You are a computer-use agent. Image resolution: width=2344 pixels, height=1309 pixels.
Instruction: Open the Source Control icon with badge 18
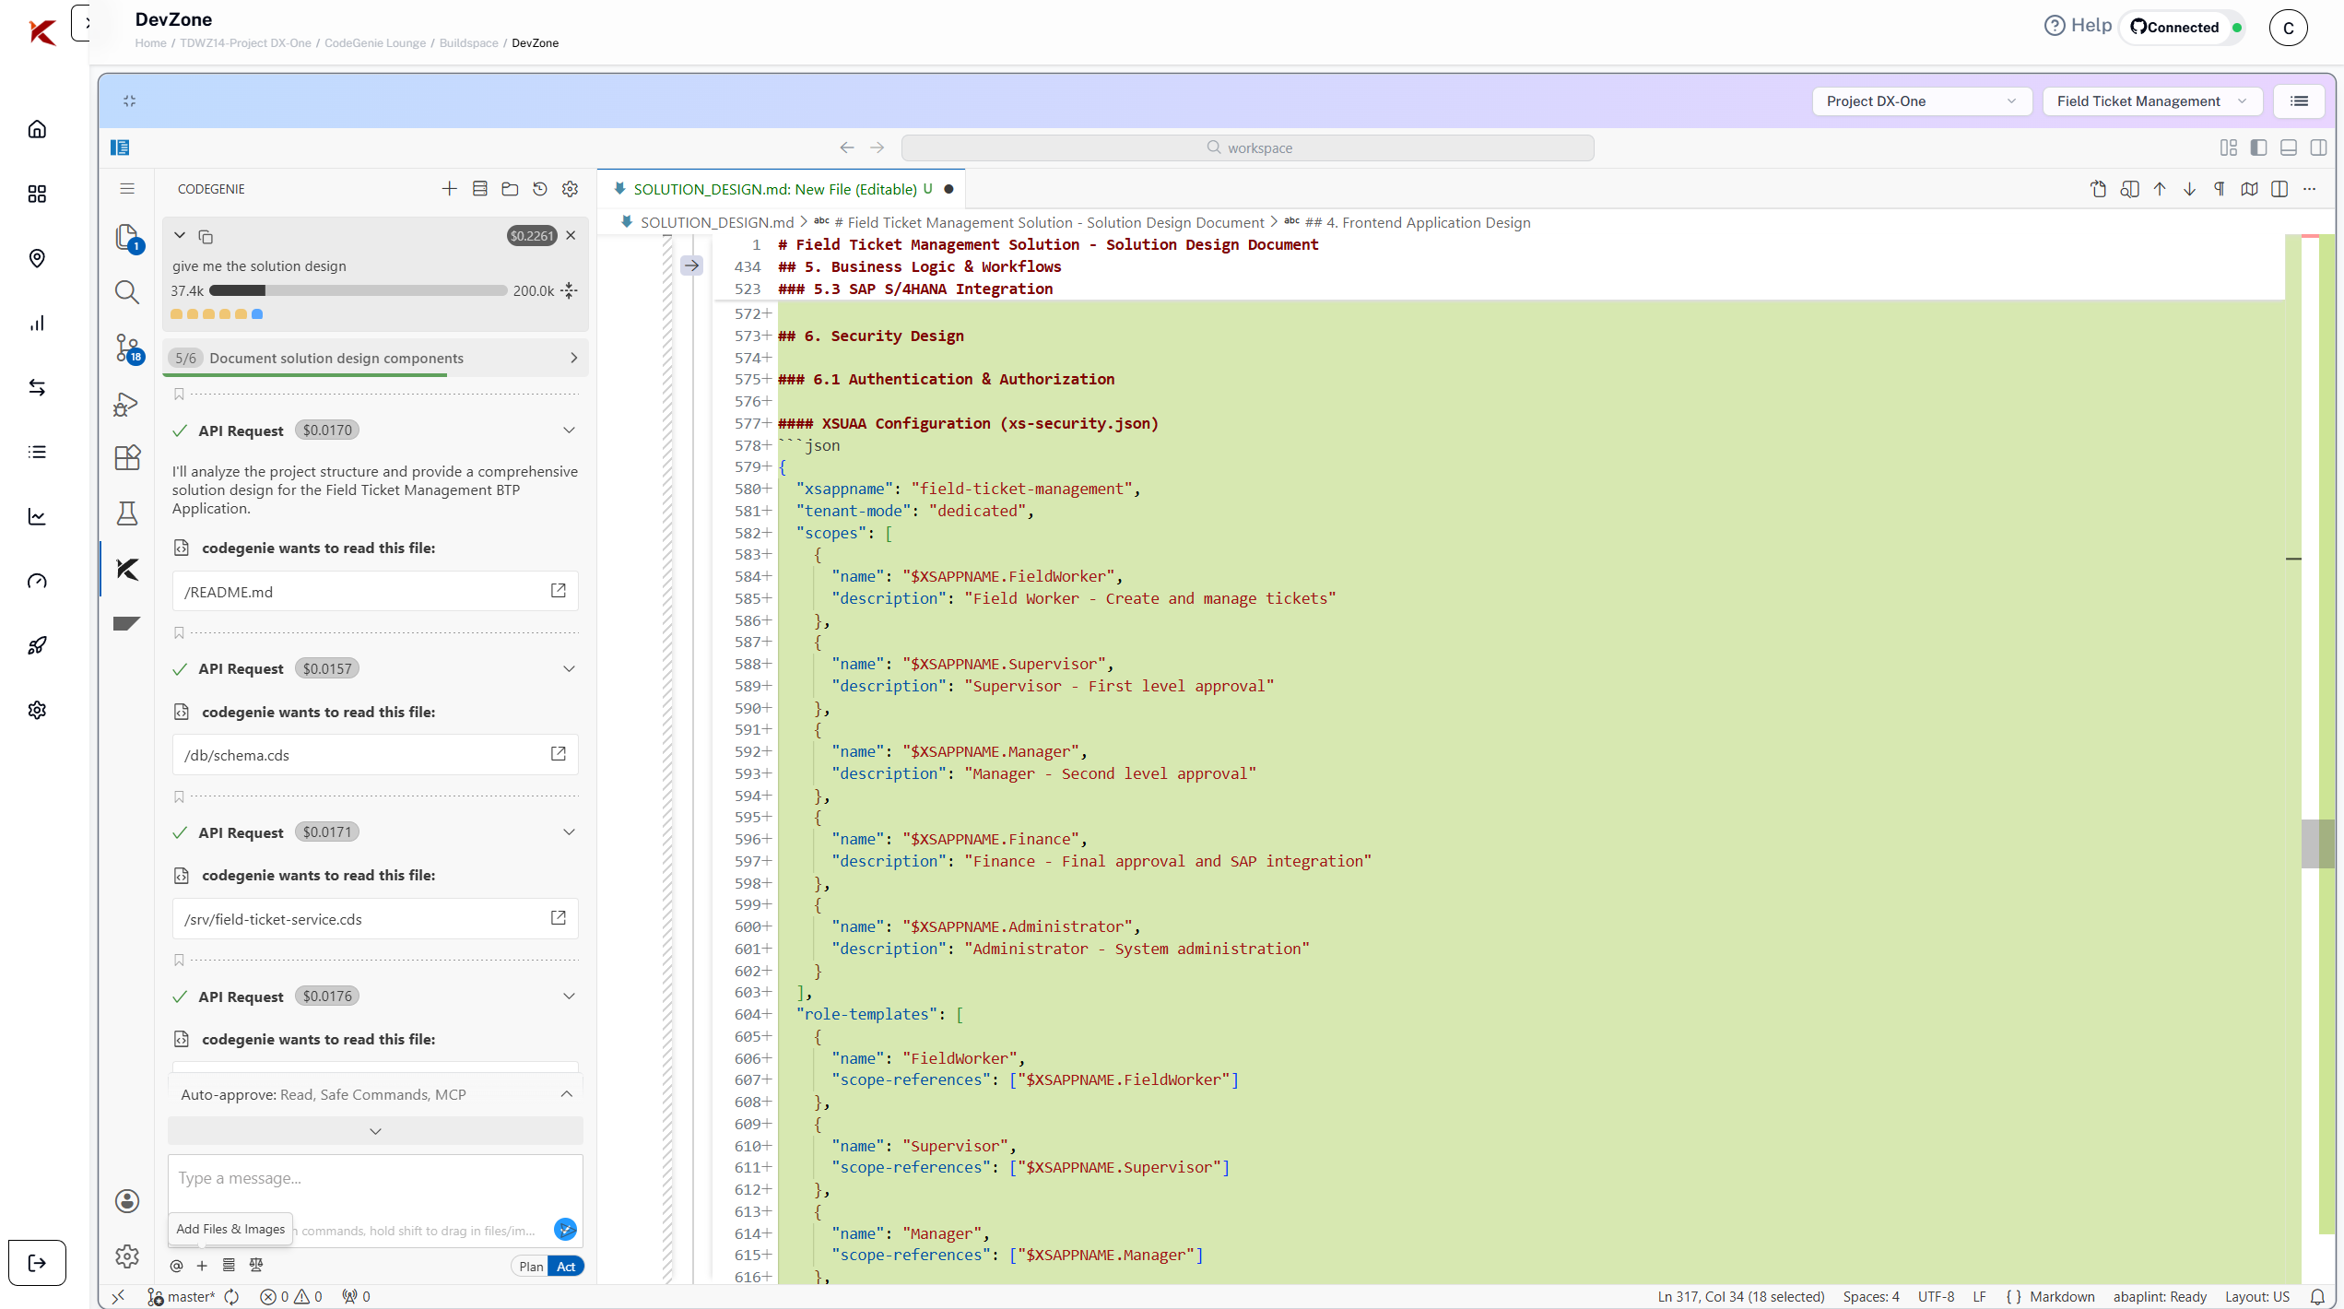click(127, 348)
